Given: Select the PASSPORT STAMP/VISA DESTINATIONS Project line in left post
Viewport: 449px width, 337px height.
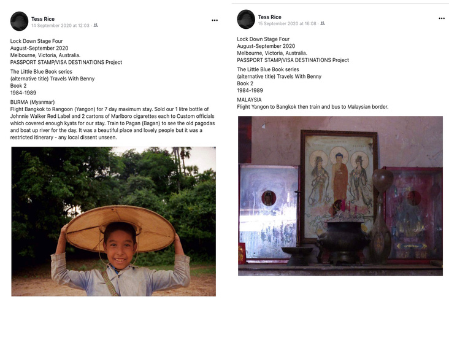Looking at the screenshot, I should point(66,62).
